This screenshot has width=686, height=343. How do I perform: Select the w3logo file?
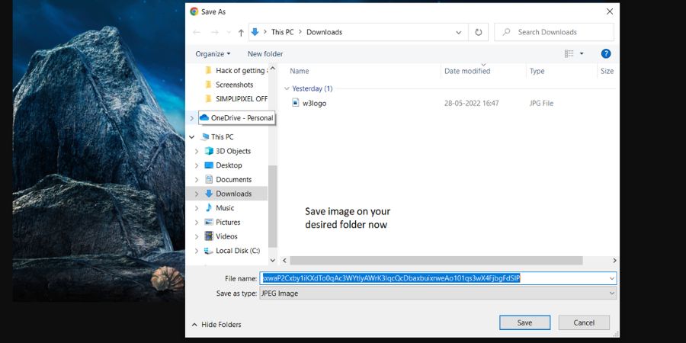click(314, 103)
